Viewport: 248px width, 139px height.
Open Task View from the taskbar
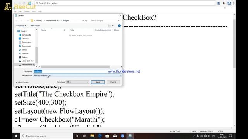tap(84, 136)
